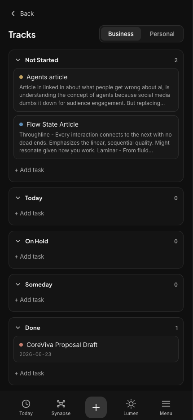The image size is (193, 420).
Task: Collapse the Done section
Action: point(18,328)
